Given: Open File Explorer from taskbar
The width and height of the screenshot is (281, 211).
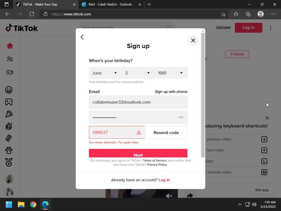Looking at the screenshot, I should point(21,204).
